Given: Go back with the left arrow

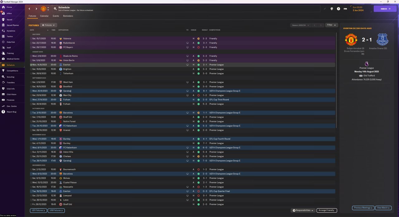Looking at the screenshot, I should pyautogui.click(x=30, y=9).
